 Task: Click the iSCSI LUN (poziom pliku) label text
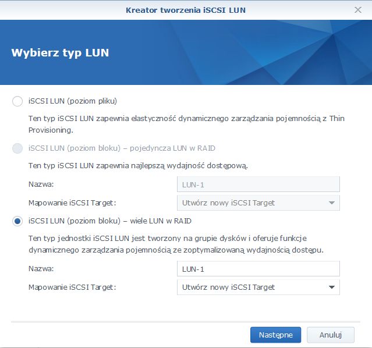(73, 101)
